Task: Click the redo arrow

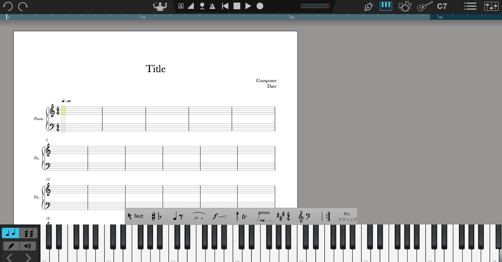Action: 23,6
